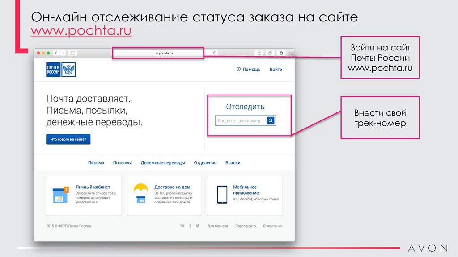The height and width of the screenshot is (257, 458).
Task: Show all tabs icon in Safari toolbar
Action: [x=270, y=53]
